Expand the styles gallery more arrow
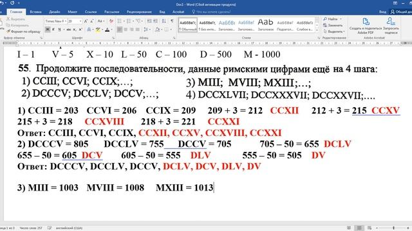The height and width of the screenshot is (231, 412). point(317,30)
